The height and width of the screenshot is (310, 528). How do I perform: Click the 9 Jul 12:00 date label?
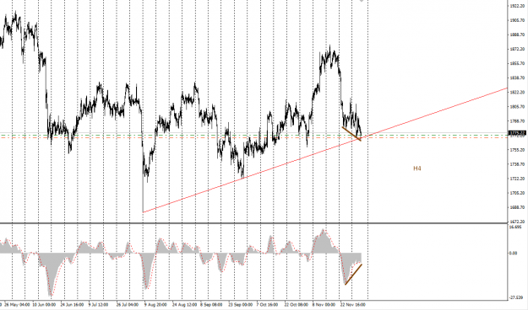pos(98,305)
